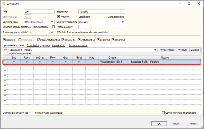Toggle the Gestor GT checkbox
The height and width of the screenshot is (129, 204).
pos(98,40)
